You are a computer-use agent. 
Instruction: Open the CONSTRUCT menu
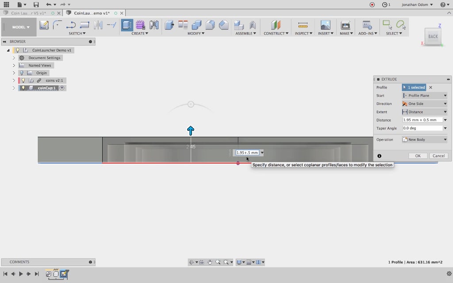[x=276, y=34]
